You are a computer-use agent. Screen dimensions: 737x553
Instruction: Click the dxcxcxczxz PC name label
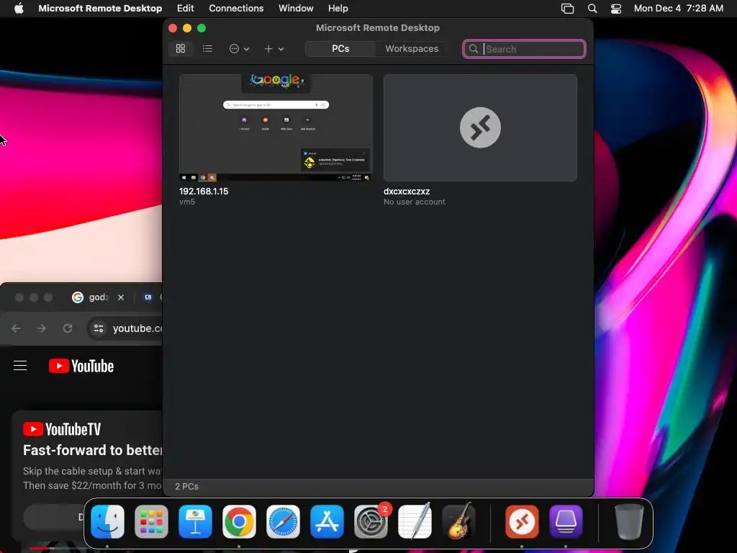click(x=407, y=192)
